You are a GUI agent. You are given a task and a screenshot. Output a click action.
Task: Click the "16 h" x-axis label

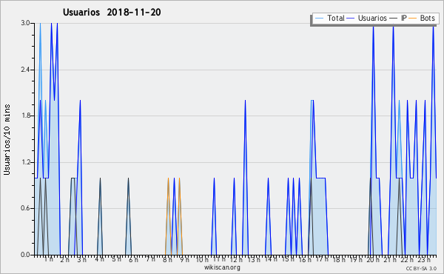(x=305, y=260)
